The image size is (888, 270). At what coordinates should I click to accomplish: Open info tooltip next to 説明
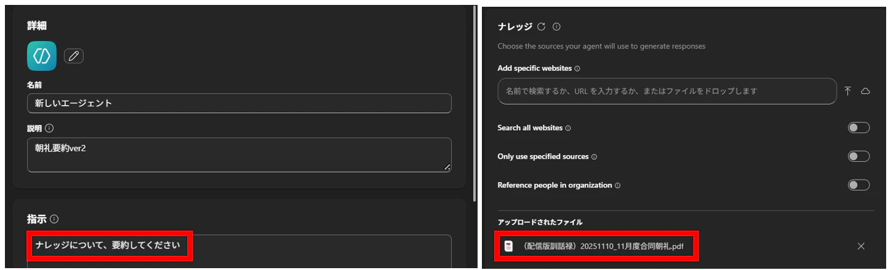tap(49, 129)
